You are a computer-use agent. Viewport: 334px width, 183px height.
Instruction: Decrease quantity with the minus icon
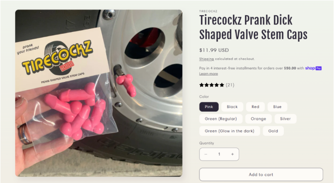(206, 154)
